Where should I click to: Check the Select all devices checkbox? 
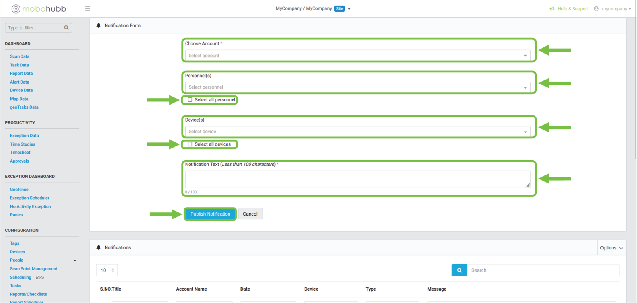[190, 144]
